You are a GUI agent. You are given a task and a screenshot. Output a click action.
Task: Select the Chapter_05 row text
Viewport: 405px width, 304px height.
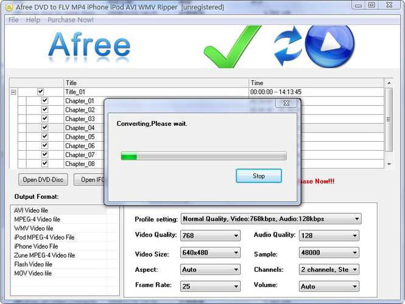point(80,137)
